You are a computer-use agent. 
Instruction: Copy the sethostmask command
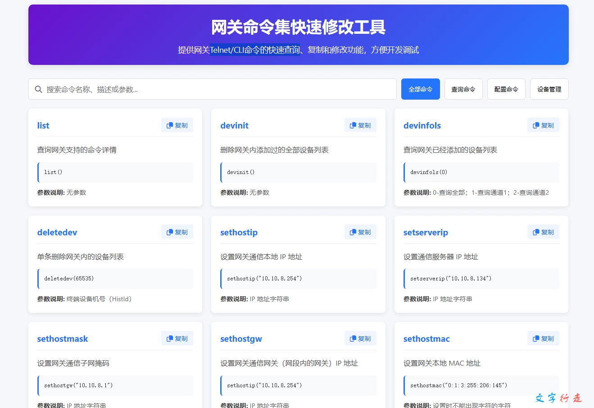[x=177, y=339]
